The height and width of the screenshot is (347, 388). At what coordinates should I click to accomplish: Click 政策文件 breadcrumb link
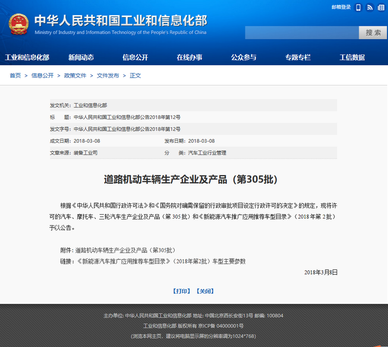point(75,75)
